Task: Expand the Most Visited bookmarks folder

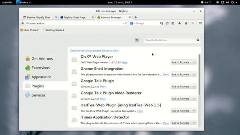Action: (x=30, y=30)
